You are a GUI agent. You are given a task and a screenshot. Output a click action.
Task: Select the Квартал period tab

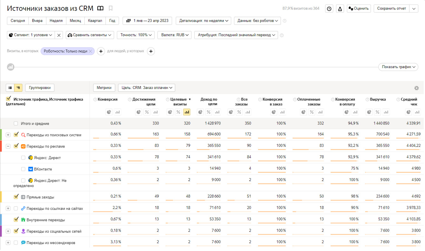click(95, 21)
